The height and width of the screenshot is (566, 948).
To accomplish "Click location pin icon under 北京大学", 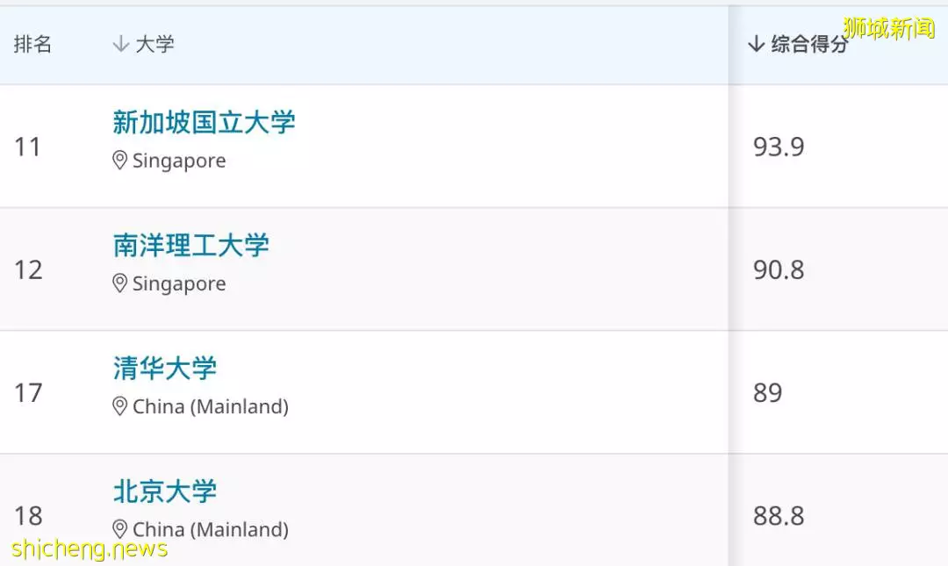I will click(x=119, y=529).
